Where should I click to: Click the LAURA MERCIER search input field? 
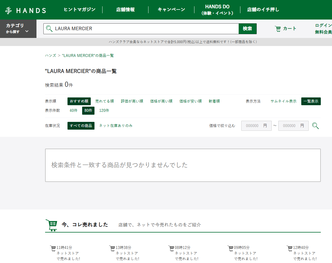pos(141,29)
